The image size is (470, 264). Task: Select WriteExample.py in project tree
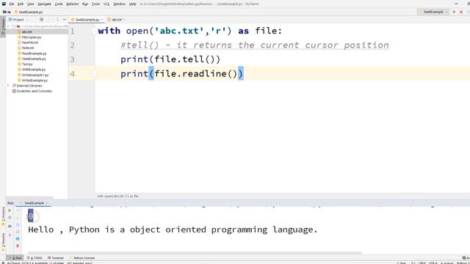(35, 80)
